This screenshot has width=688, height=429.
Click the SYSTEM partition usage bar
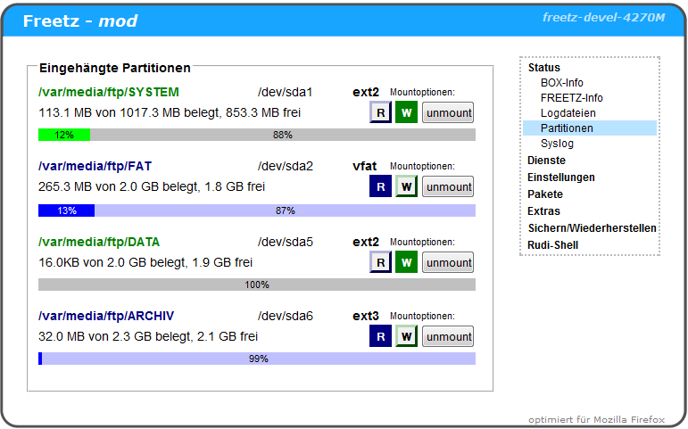coord(257,135)
